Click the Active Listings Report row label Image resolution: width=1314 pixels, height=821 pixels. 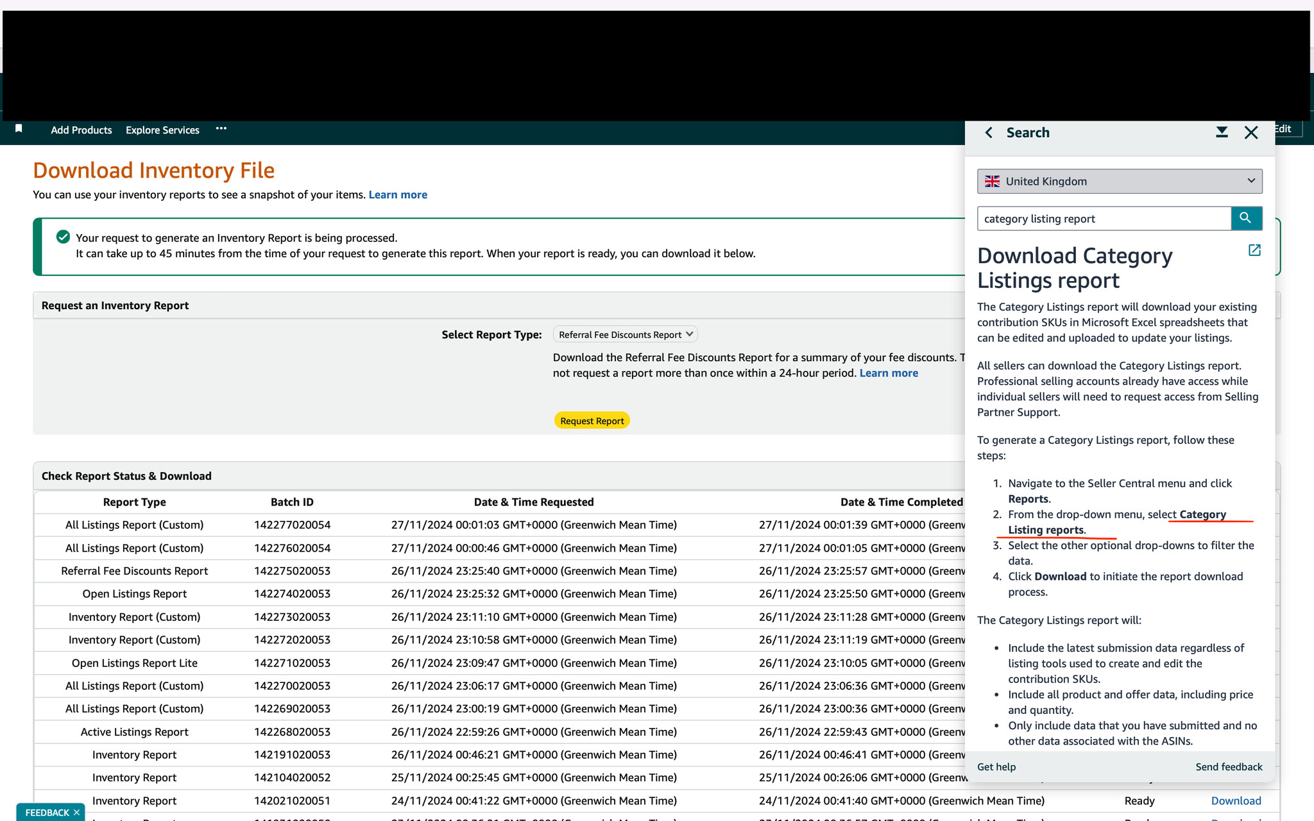(134, 732)
